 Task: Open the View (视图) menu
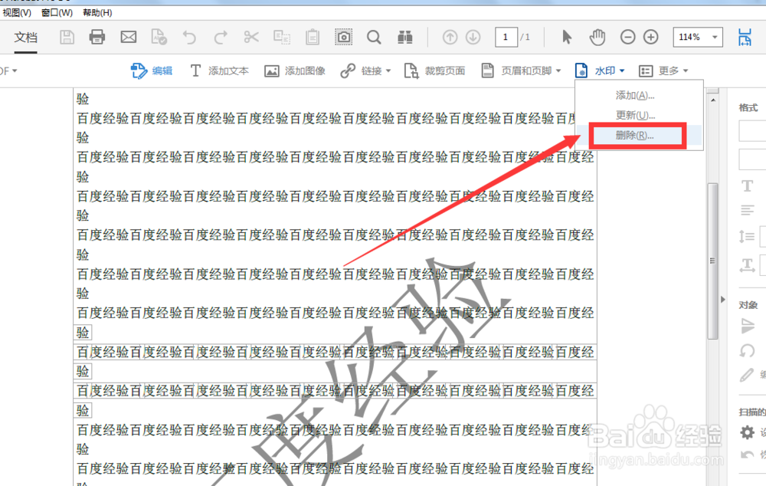(17, 13)
